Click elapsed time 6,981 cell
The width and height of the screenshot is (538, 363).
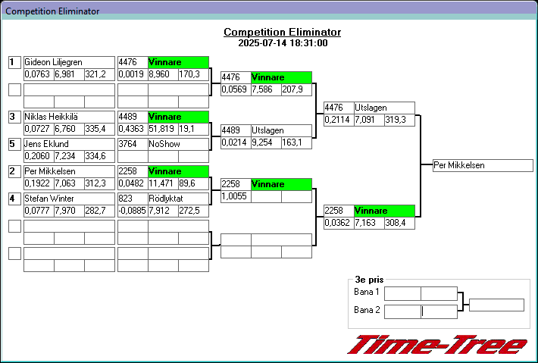[x=69, y=74]
